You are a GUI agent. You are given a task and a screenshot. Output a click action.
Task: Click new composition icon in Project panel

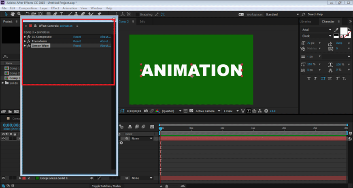click(x=17, y=111)
